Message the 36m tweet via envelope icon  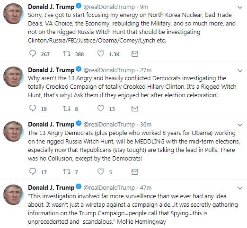135,172
